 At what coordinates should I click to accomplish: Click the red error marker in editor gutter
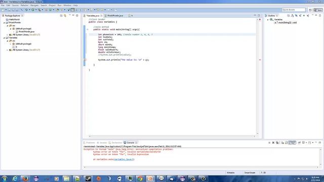(85, 60)
